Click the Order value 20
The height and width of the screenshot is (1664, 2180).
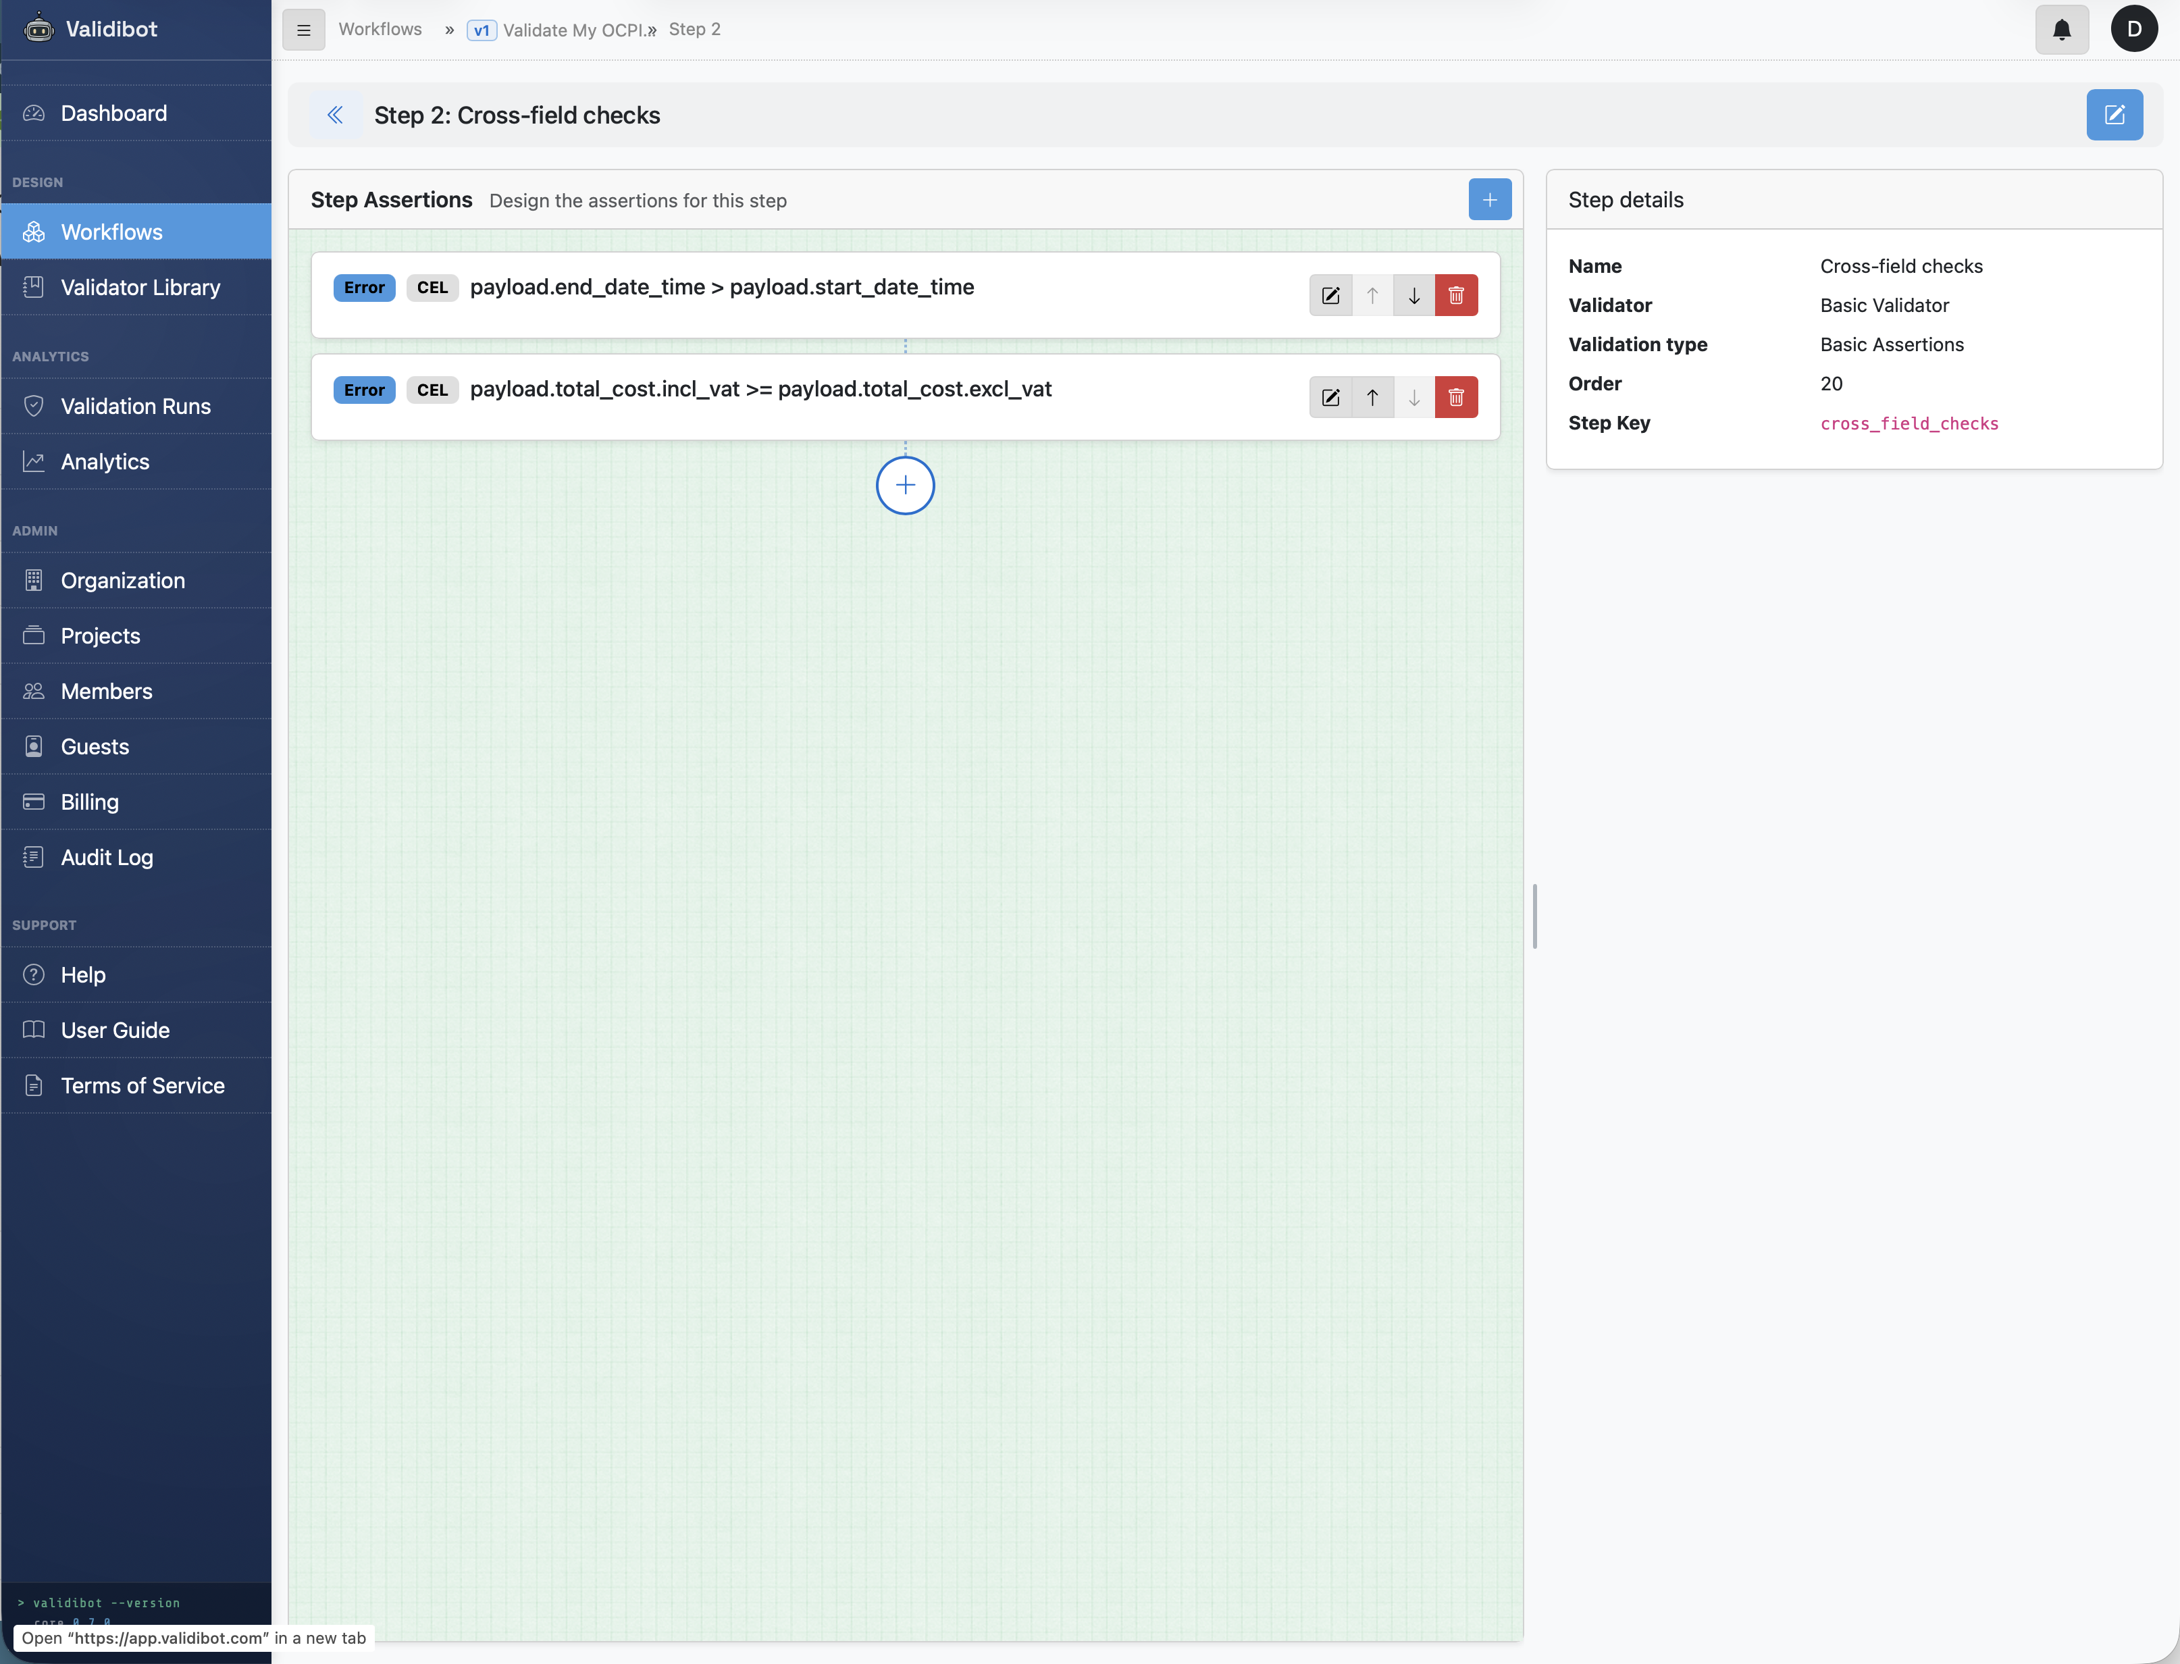[x=1830, y=384]
